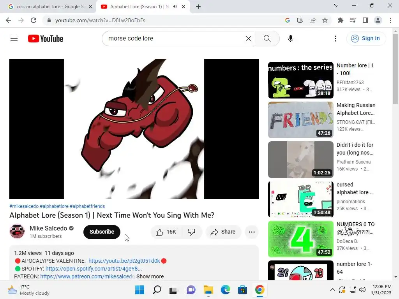
Task: Open cursed alphabet lore thumbnail
Action: (x=300, y=199)
